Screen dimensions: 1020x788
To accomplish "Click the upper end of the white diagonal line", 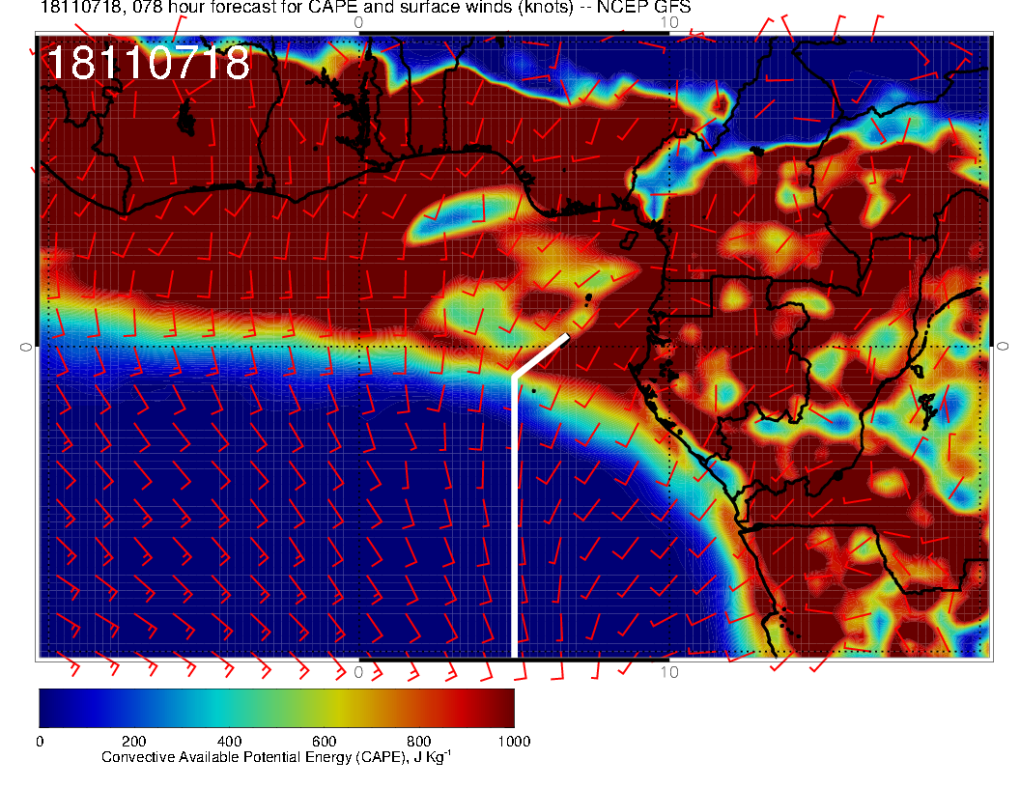I will [566, 336].
